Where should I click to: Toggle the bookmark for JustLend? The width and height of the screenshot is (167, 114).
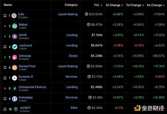point(5,47)
